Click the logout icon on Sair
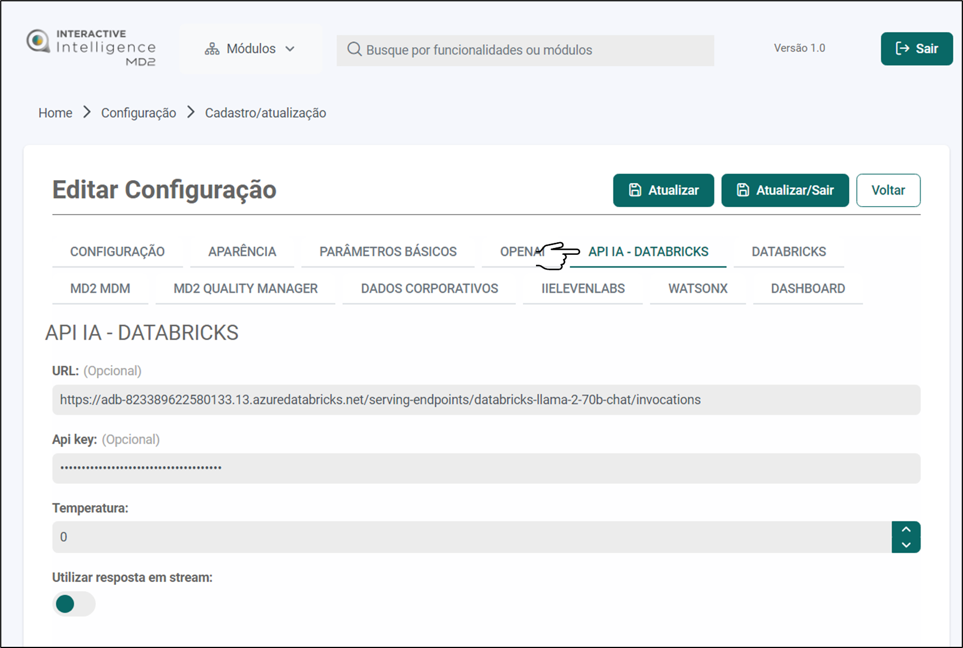The height and width of the screenshot is (648, 963). coord(902,49)
